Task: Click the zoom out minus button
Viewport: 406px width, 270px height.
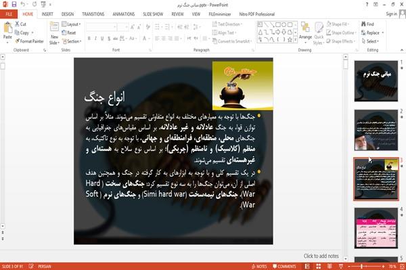Action: (349, 267)
